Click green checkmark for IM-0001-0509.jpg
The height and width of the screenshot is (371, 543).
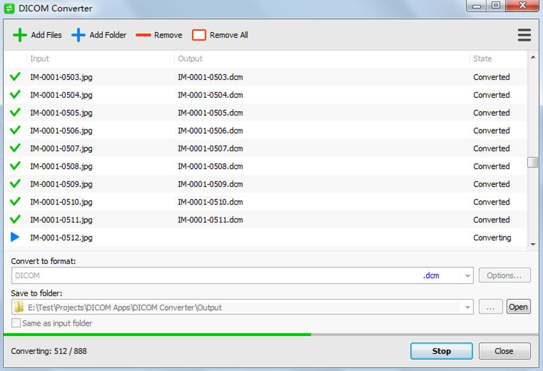(15, 184)
